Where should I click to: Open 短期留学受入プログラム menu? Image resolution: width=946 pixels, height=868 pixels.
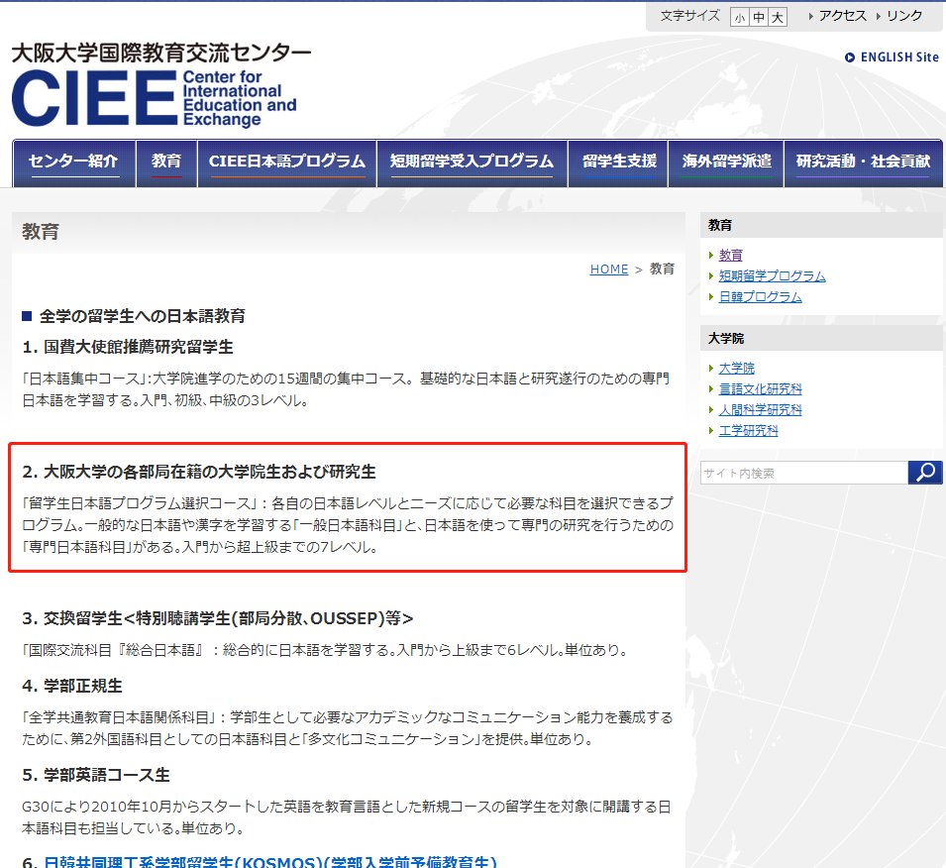pos(472,163)
